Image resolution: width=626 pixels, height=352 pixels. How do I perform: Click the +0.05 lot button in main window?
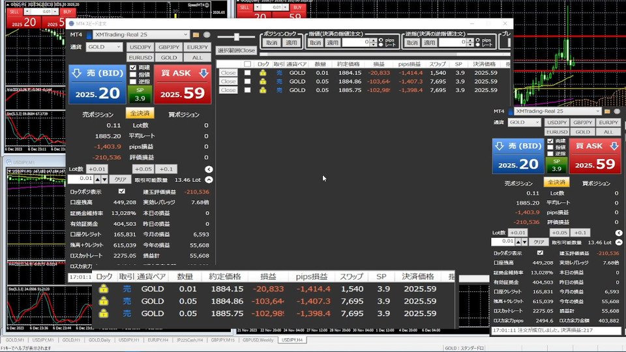point(143,169)
